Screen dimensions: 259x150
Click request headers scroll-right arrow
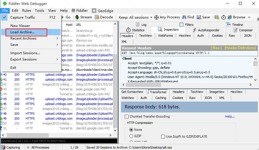(x=251, y=85)
